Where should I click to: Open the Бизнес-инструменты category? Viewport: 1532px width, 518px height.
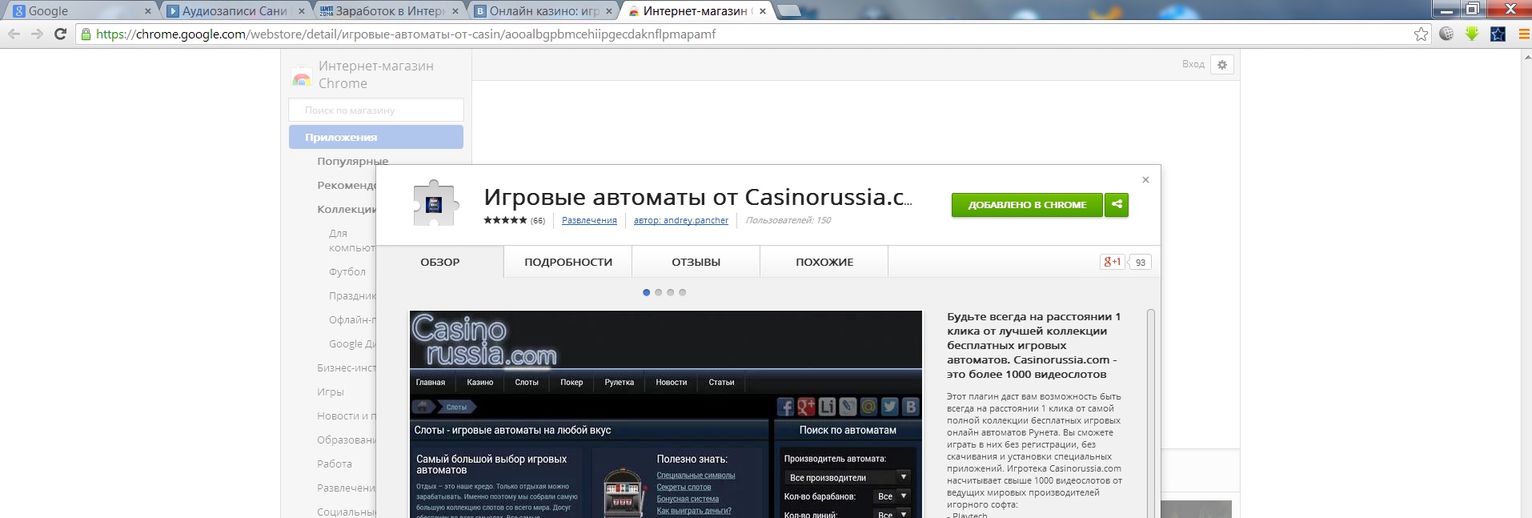tap(347, 367)
